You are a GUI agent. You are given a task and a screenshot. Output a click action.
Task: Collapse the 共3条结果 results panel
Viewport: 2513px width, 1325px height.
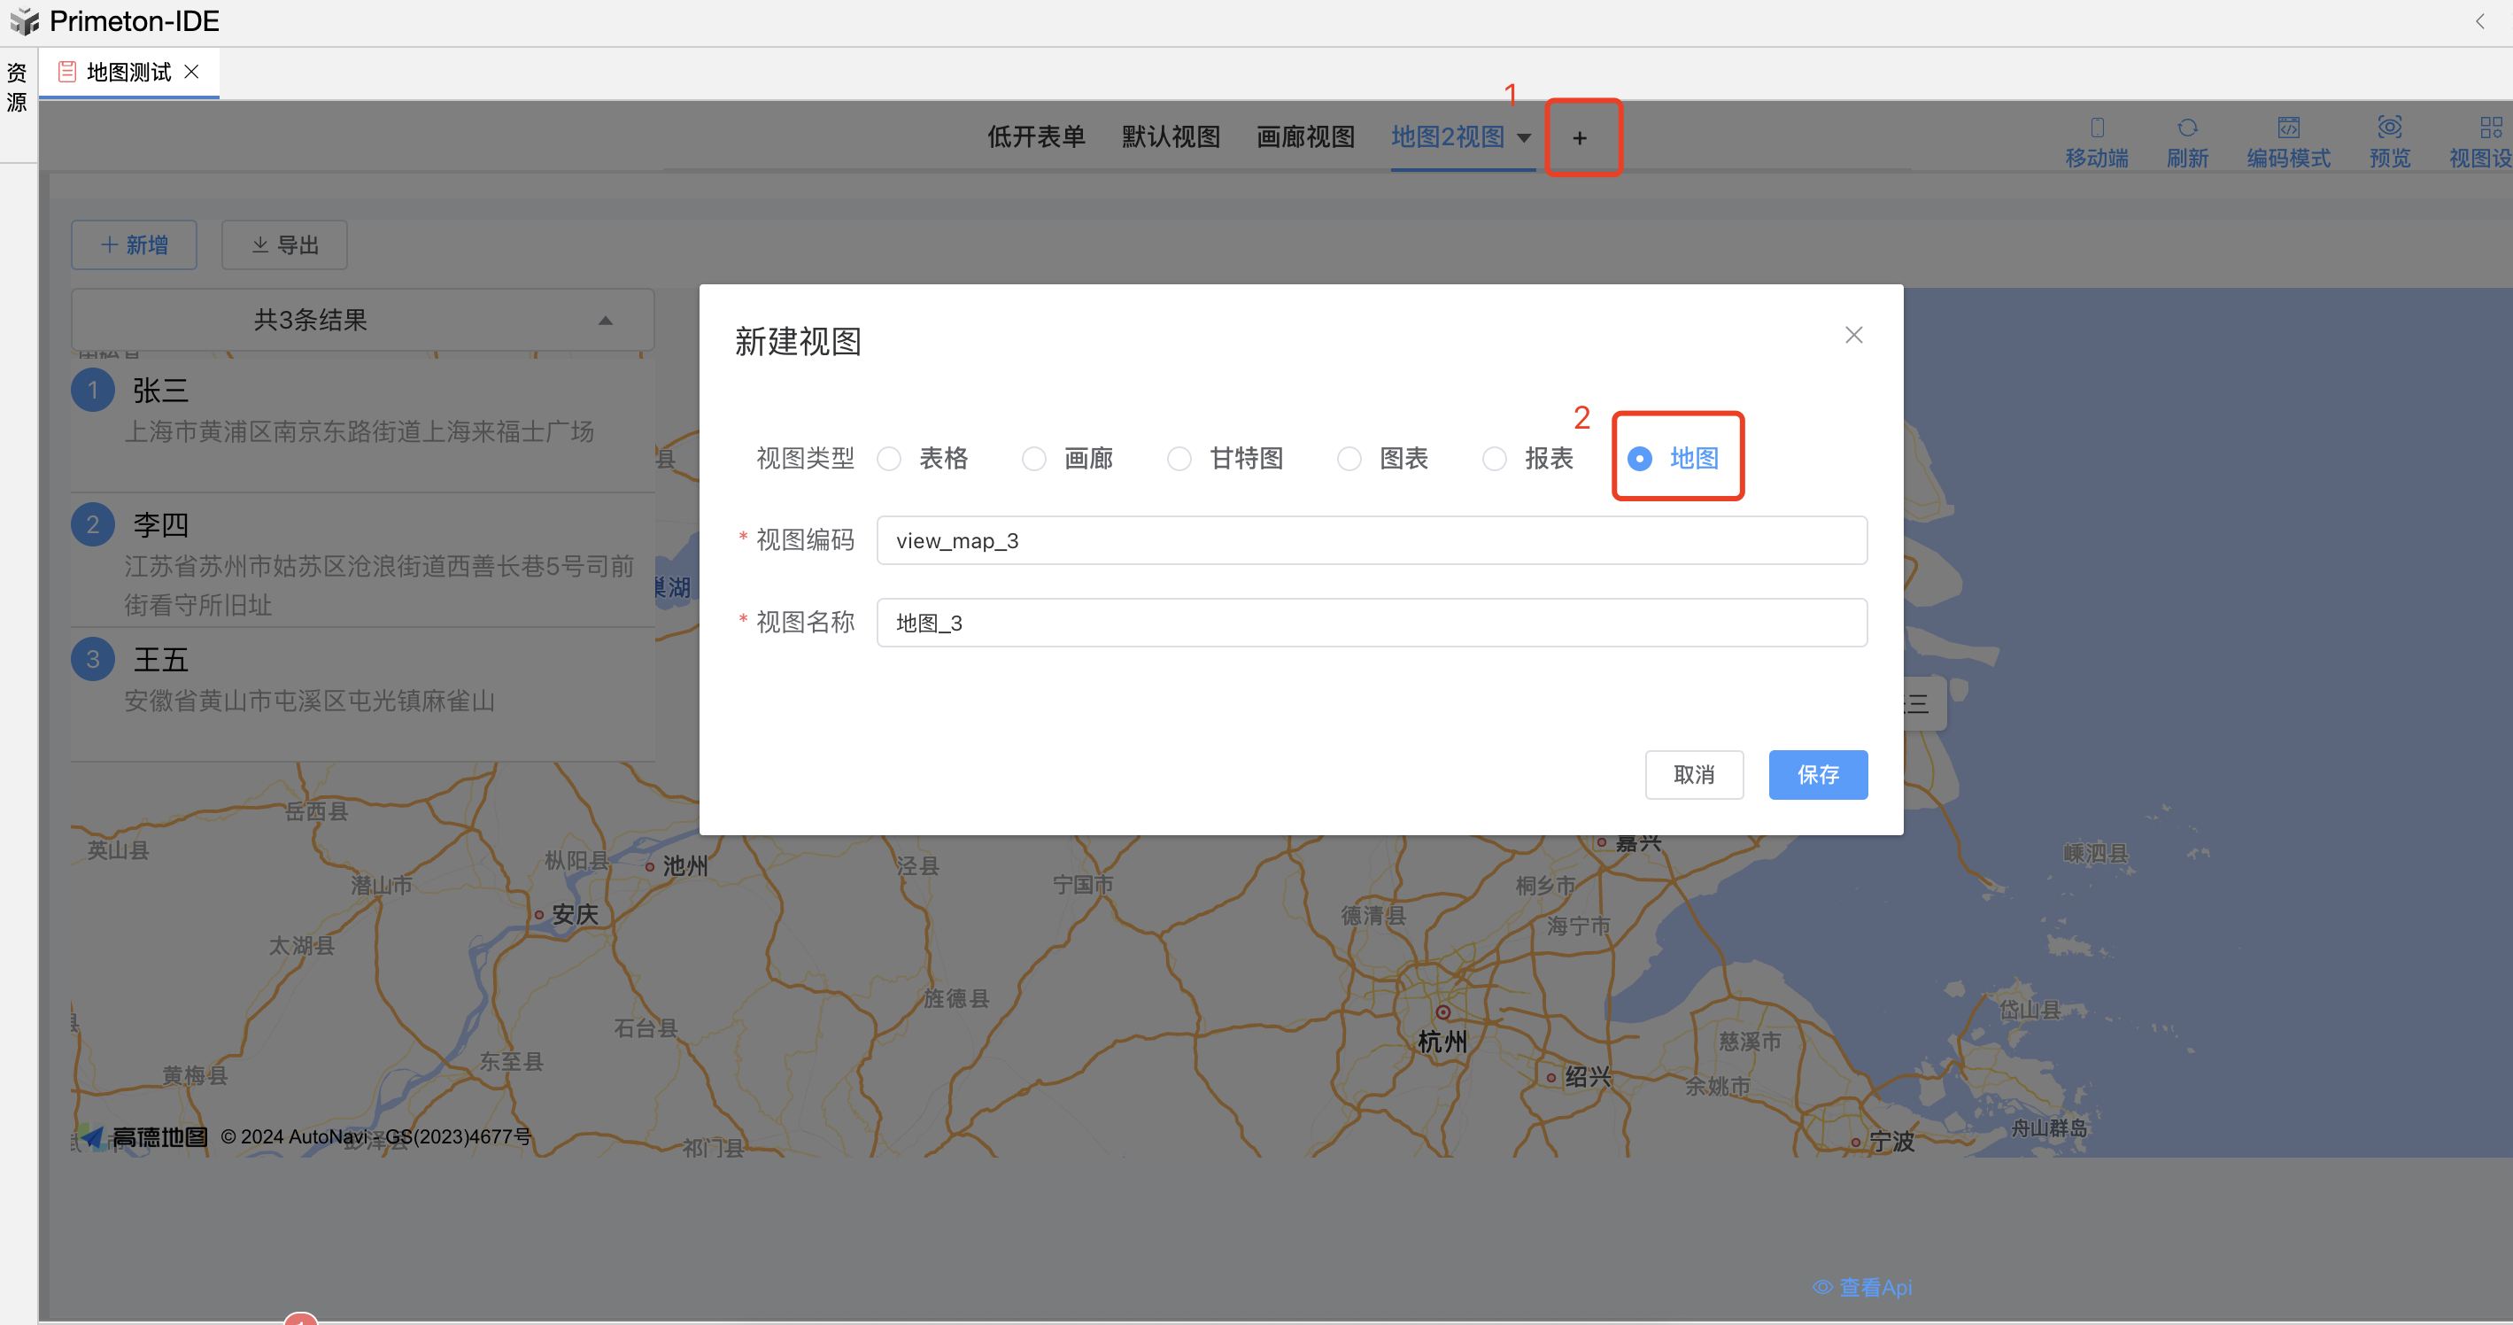point(605,320)
